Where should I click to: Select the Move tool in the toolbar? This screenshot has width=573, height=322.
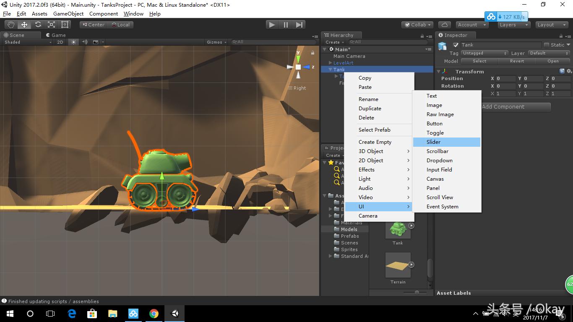24,24
